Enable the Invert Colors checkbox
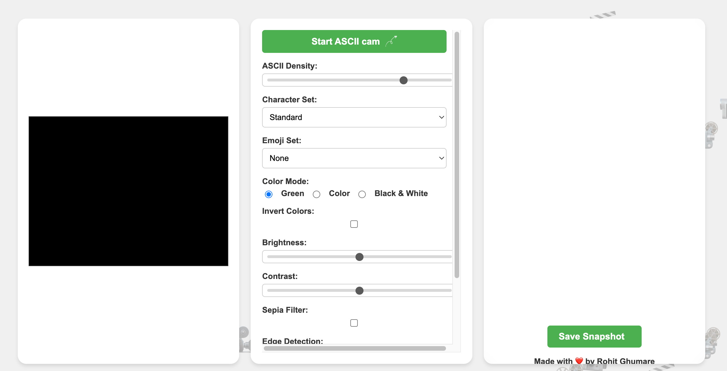The height and width of the screenshot is (371, 727). click(354, 224)
